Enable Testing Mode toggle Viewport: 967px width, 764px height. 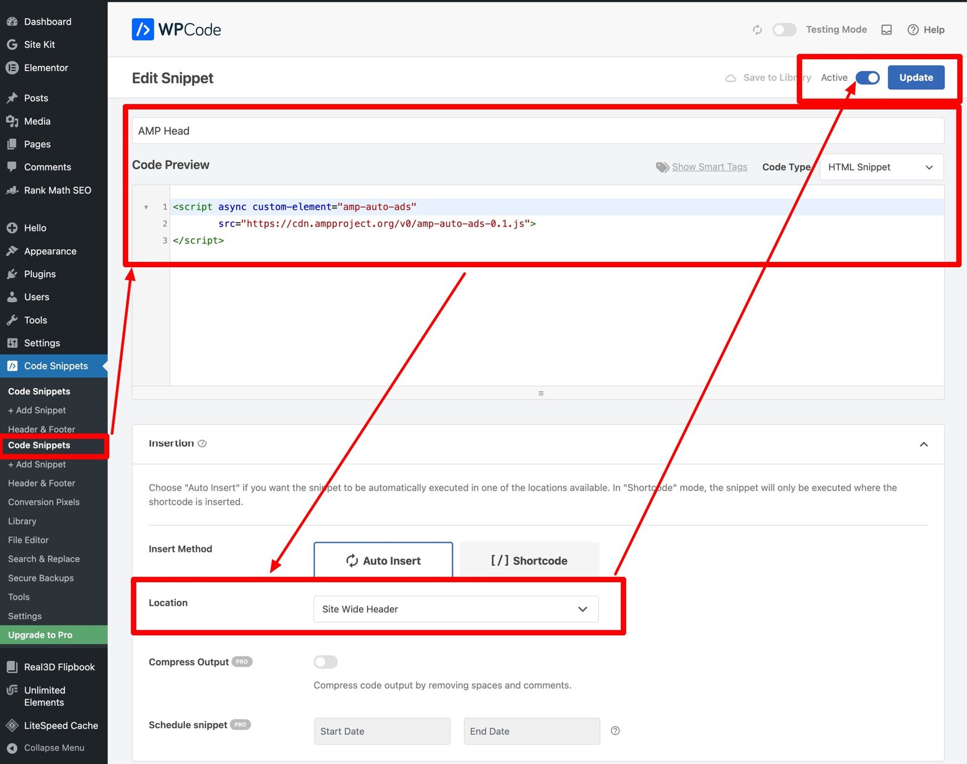784,29
